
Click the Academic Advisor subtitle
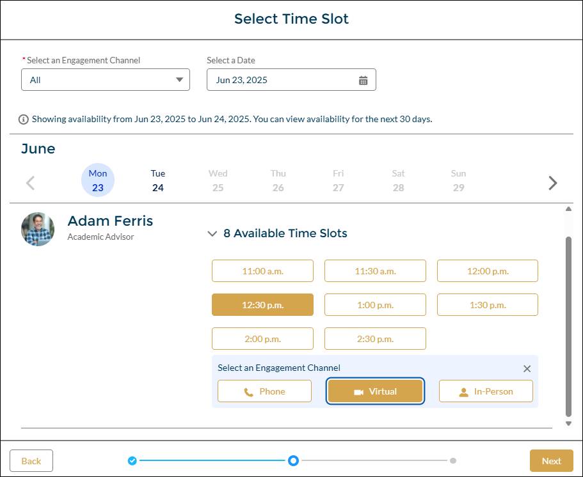(100, 237)
